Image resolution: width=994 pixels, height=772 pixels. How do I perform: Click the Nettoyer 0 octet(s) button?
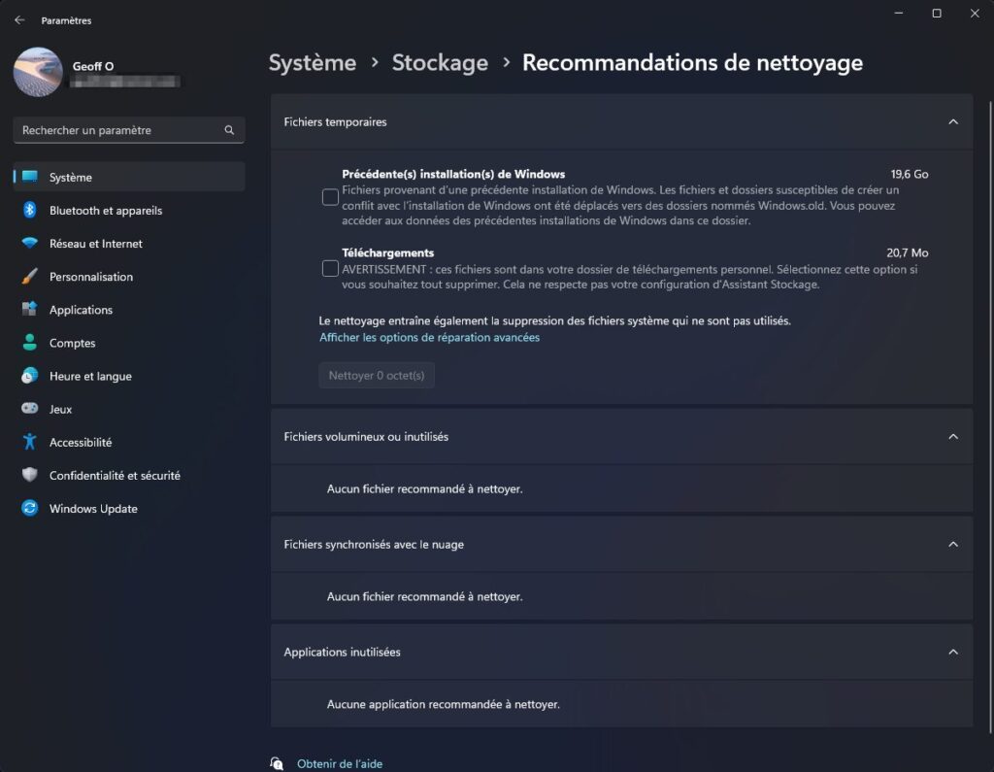[x=377, y=376]
